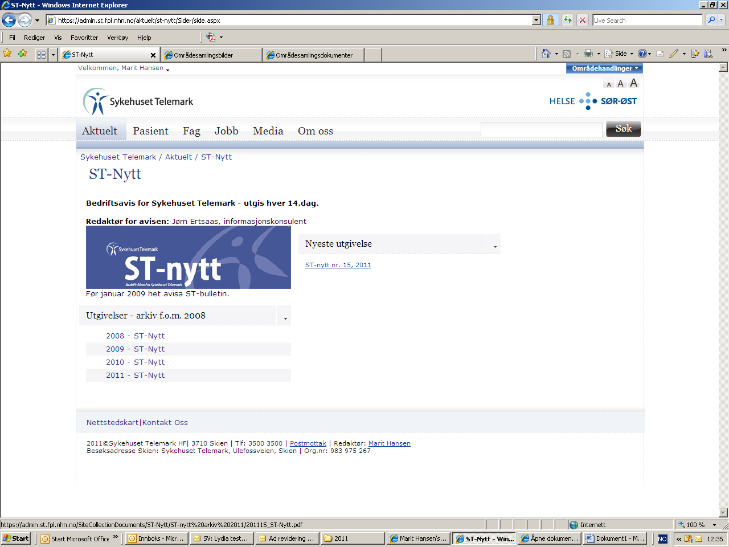Viewport: 729px width, 547px height.
Task: Open the Fag navigation tab
Action: (191, 131)
